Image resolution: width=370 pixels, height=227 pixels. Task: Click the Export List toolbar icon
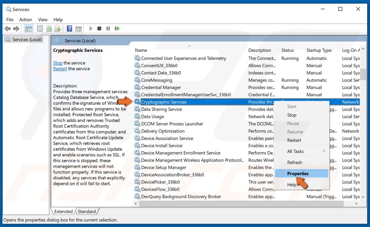pyautogui.click(x=58, y=28)
